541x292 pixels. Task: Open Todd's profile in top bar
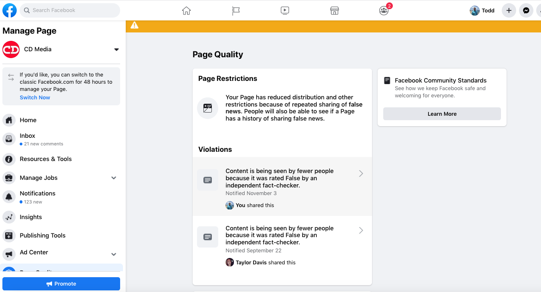click(x=482, y=10)
